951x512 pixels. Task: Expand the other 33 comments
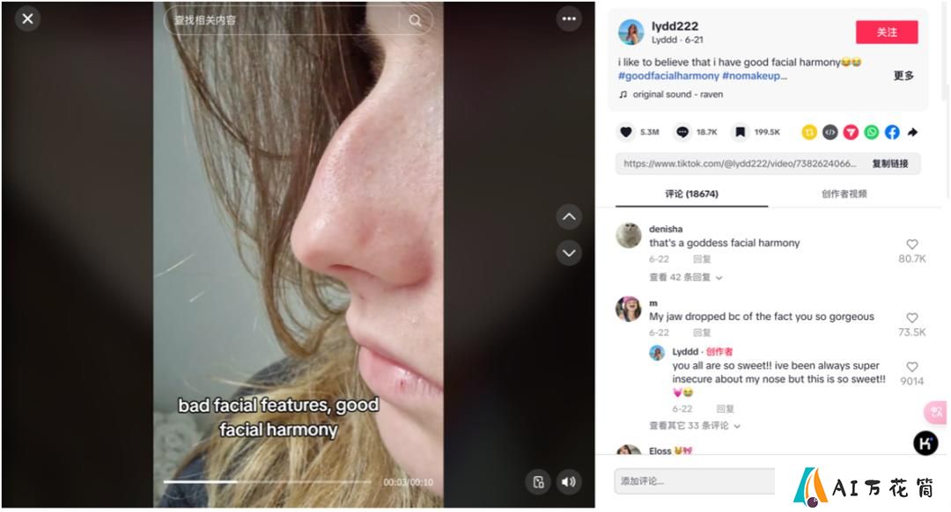pos(695,426)
